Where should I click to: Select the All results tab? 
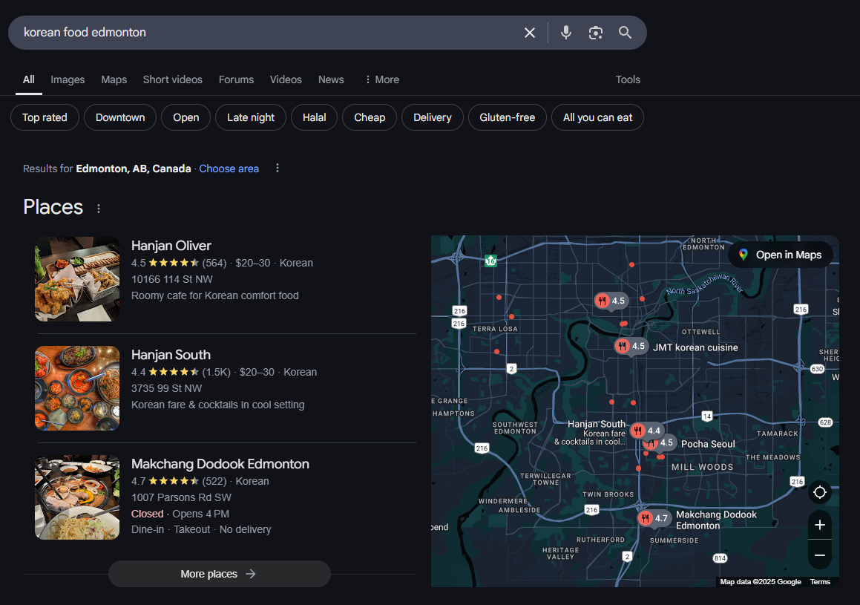[28, 79]
